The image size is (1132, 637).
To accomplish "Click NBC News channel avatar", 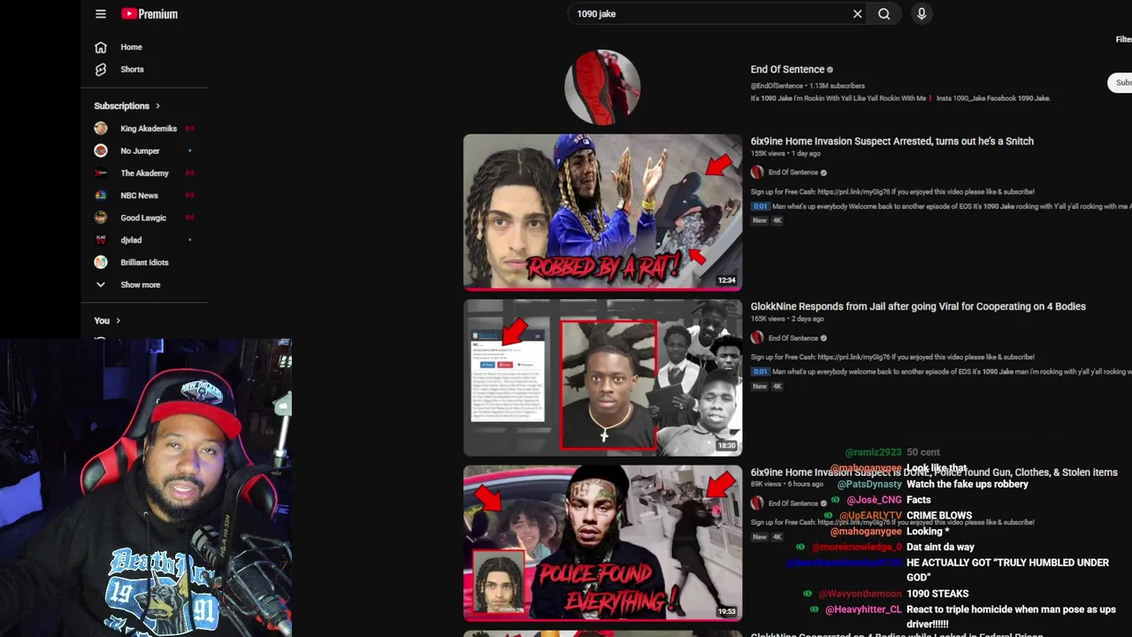I will pos(101,196).
